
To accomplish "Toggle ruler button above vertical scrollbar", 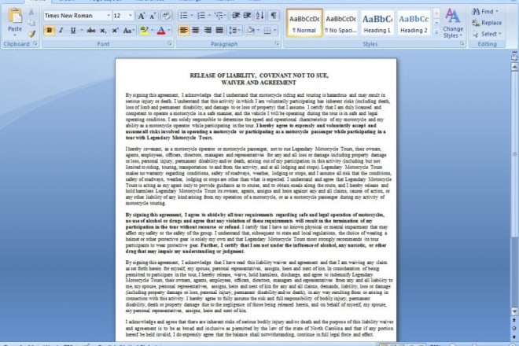I will pyautogui.click(x=514, y=57).
